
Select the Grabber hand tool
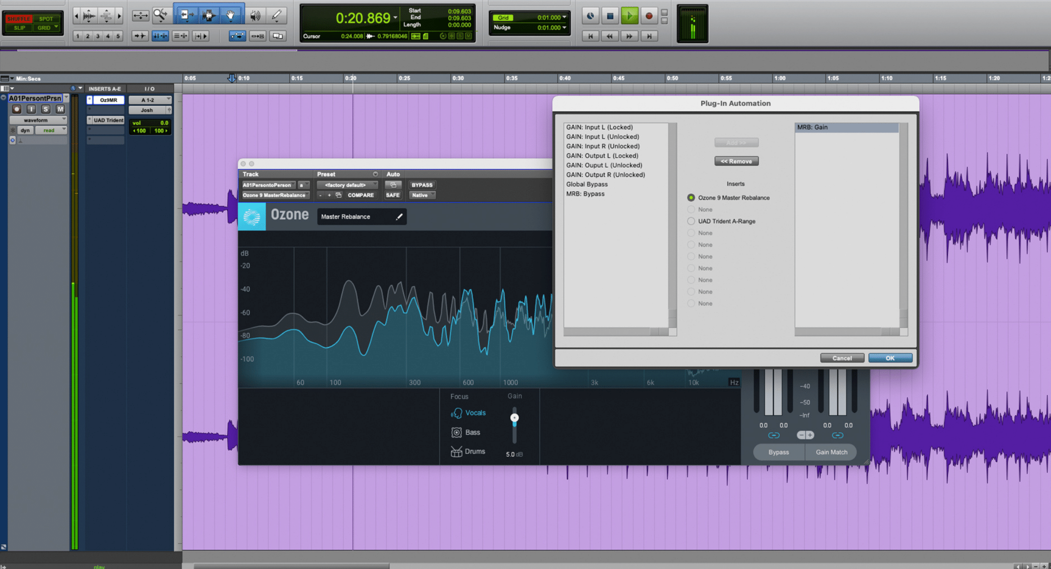pos(231,15)
